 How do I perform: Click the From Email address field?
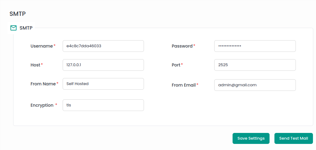click(255, 85)
